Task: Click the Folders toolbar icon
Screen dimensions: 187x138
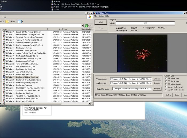Action: 7,21
